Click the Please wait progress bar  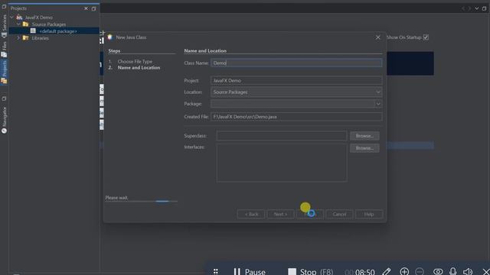pos(141,202)
